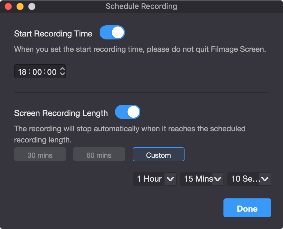
Task: Select the seconds value in start time field
Action: click(x=52, y=72)
